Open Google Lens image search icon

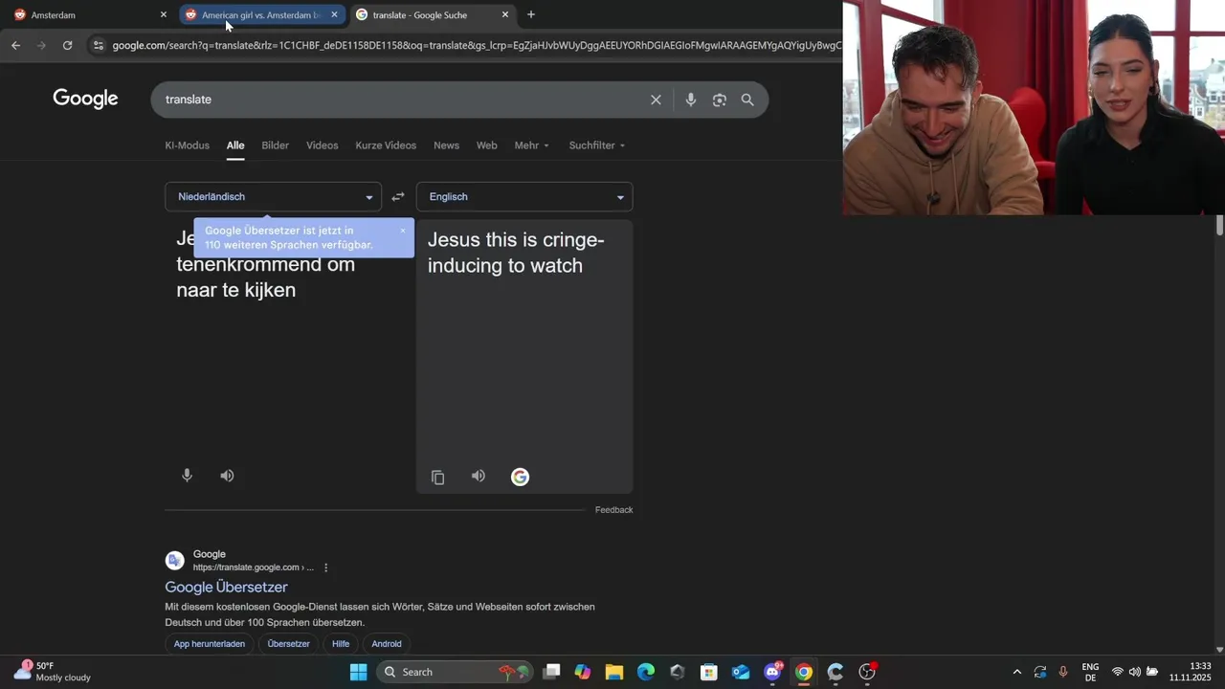point(720,100)
